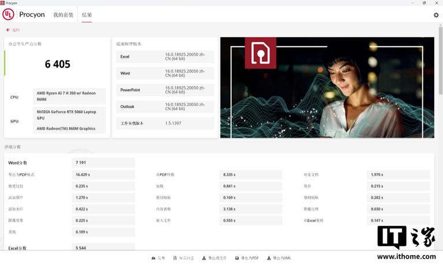
Task: Click the red document icon on banner
Action: 261,53
